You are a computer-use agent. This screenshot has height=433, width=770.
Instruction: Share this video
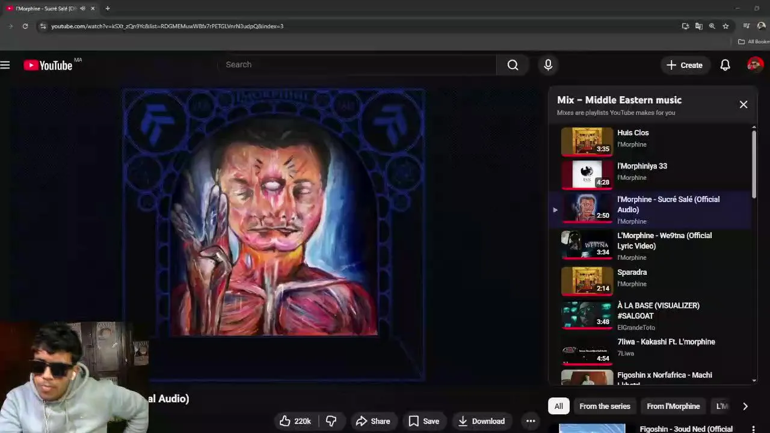pyautogui.click(x=373, y=421)
